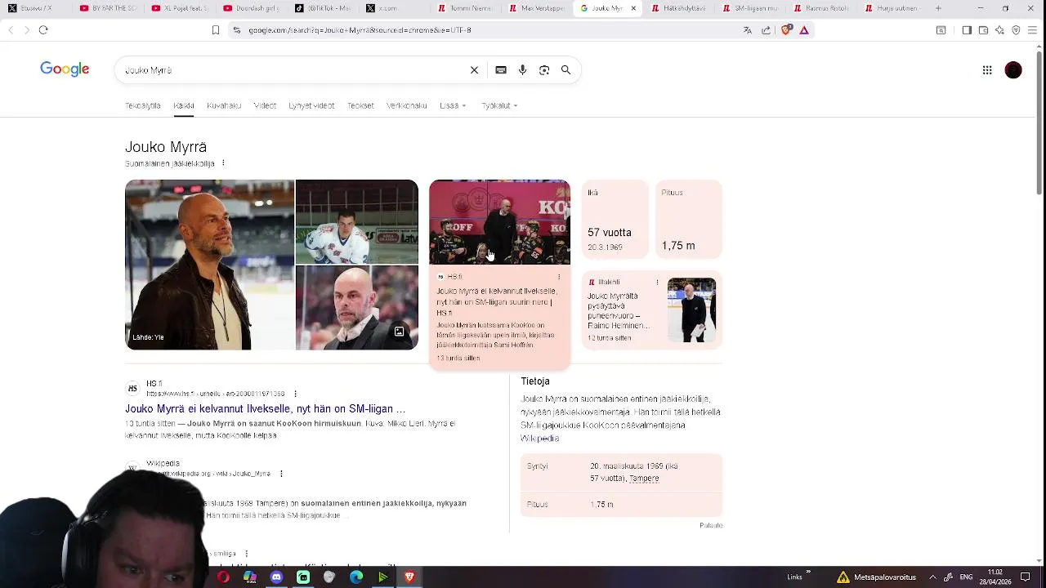This screenshot has height=588, width=1046.
Task: Open the ENG language indicator in the taskbar
Action: [966, 577]
